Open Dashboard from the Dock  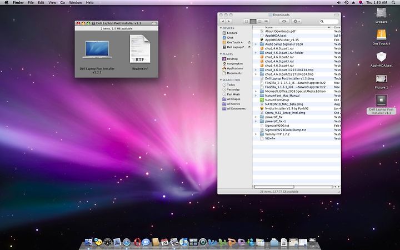pos(107,242)
